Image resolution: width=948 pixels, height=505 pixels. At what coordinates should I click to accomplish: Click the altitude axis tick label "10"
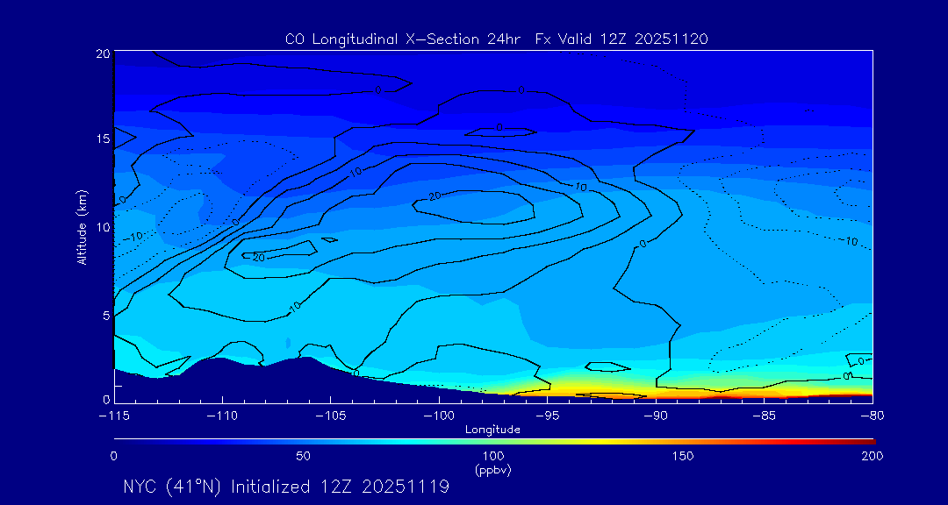[x=103, y=227]
